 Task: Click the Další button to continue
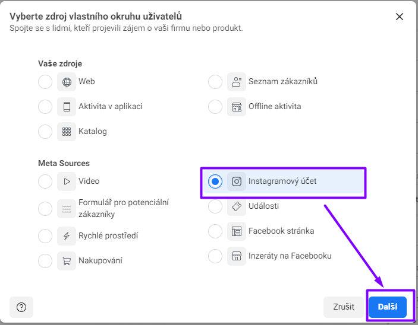(x=388, y=307)
